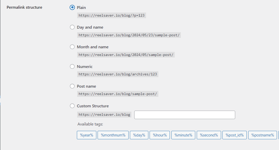Viewport: 279px width, 150px height.
Task: Click the %postname% tag button
Action: pos(262,135)
